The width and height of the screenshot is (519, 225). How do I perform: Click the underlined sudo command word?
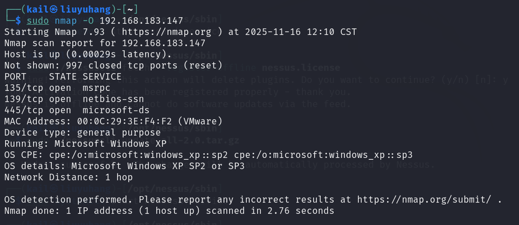click(x=37, y=20)
